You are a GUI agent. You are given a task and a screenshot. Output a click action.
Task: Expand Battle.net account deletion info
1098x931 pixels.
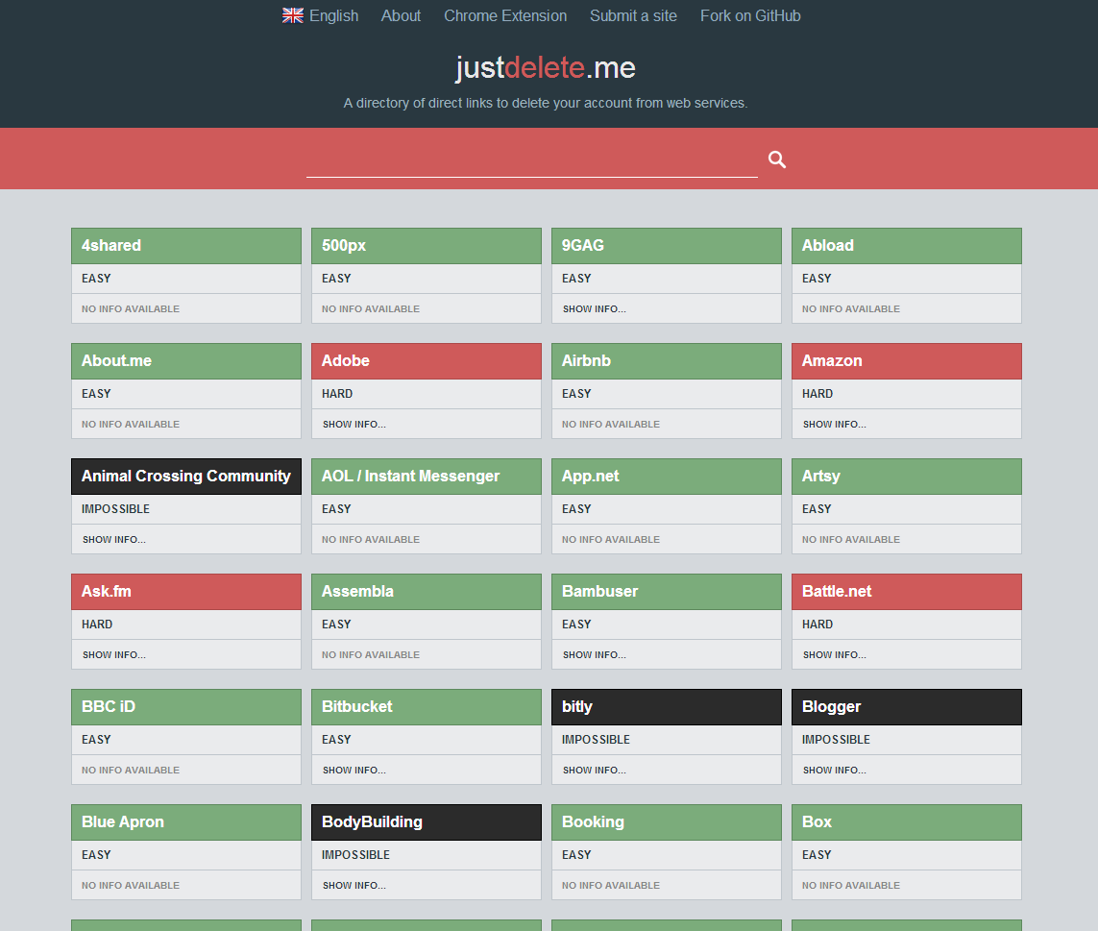click(833, 654)
